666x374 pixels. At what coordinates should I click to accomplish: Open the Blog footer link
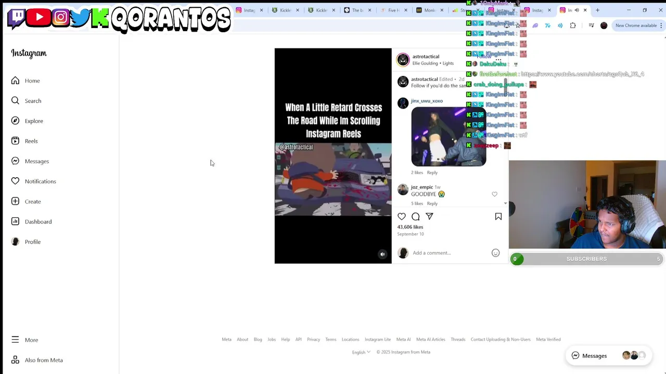(258, 339)
